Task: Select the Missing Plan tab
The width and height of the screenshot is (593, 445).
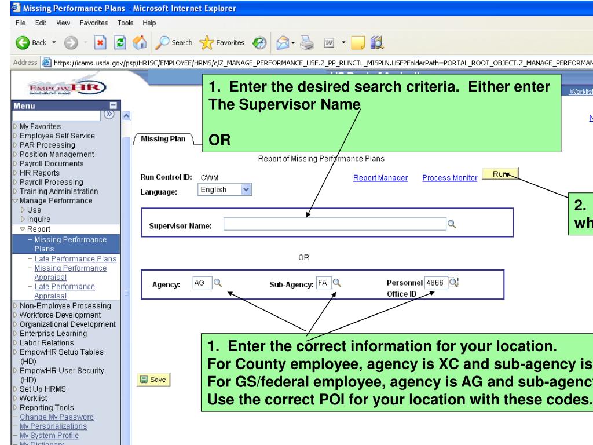Action: tap(163, 139)
